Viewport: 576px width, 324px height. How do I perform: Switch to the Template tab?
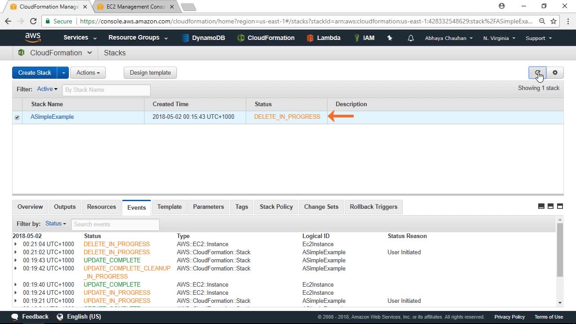point(170,207)
